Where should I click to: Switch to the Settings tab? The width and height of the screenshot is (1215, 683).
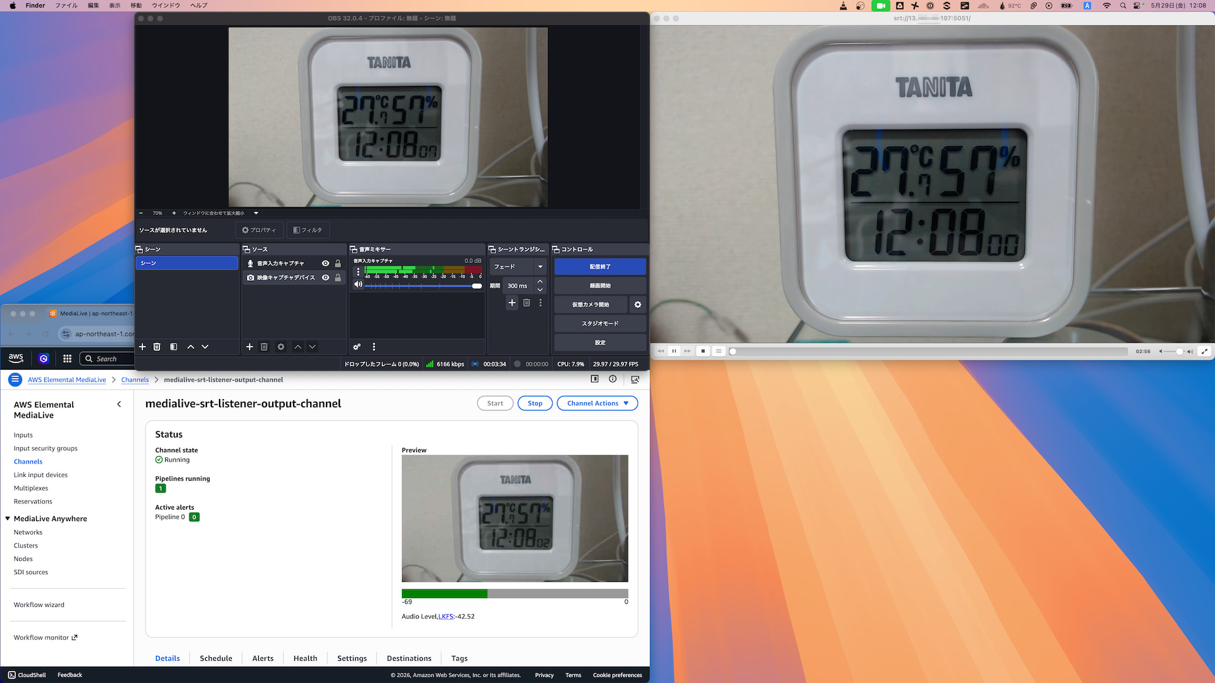[352, 658]
